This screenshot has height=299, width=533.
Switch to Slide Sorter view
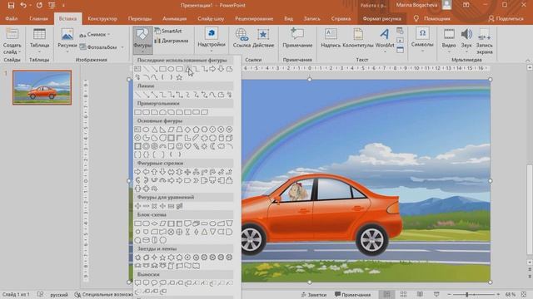coord(403,294)
